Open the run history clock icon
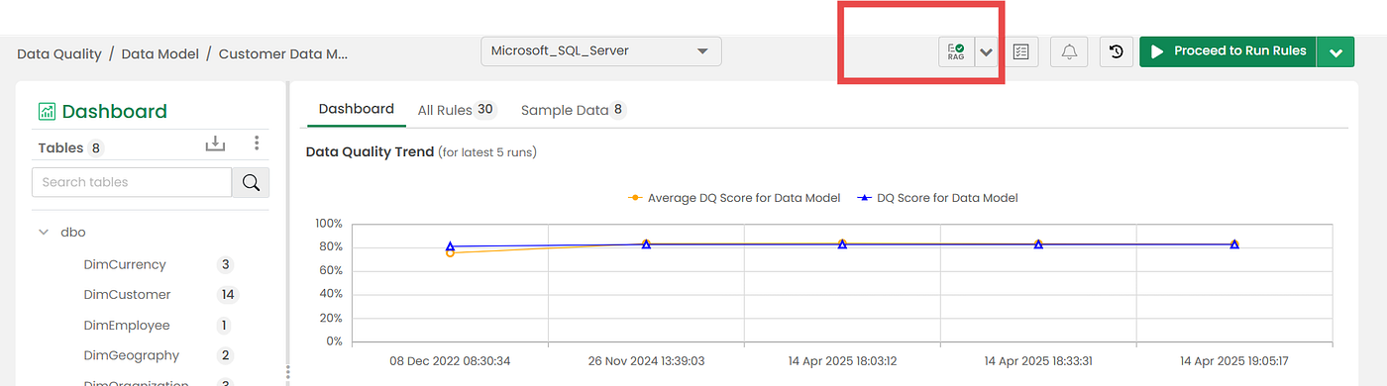1387x386 pixels. [x=1117, y=51]
